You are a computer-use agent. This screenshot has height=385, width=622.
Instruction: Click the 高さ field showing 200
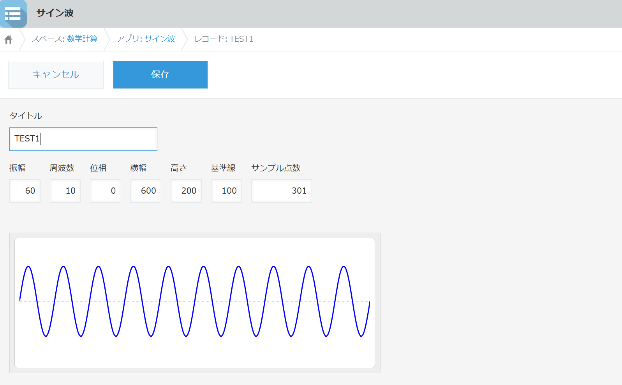186,191
